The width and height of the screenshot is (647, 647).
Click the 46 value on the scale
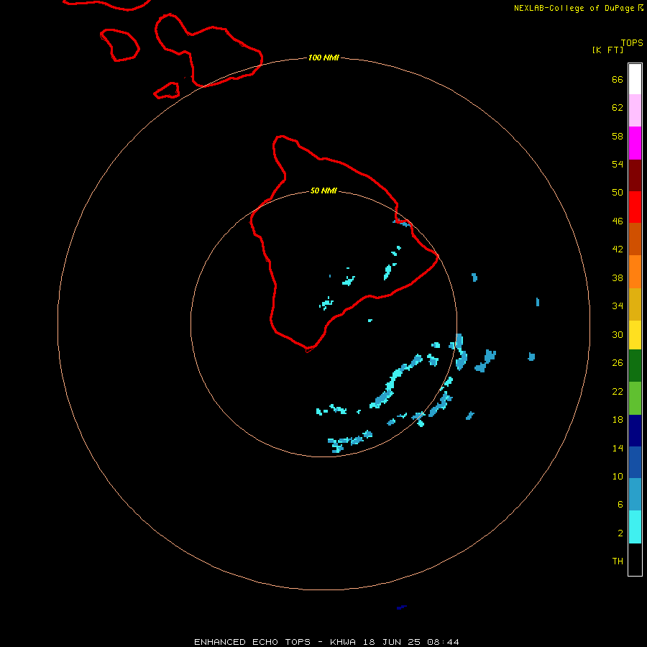pos(618,221)
